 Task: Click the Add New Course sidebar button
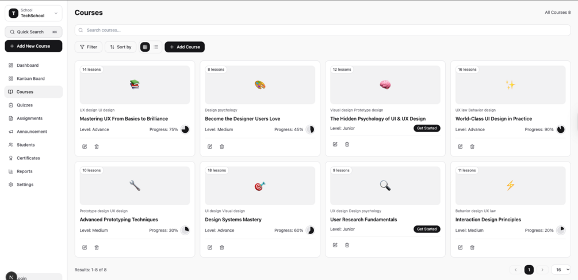click(x=33, y=46)
